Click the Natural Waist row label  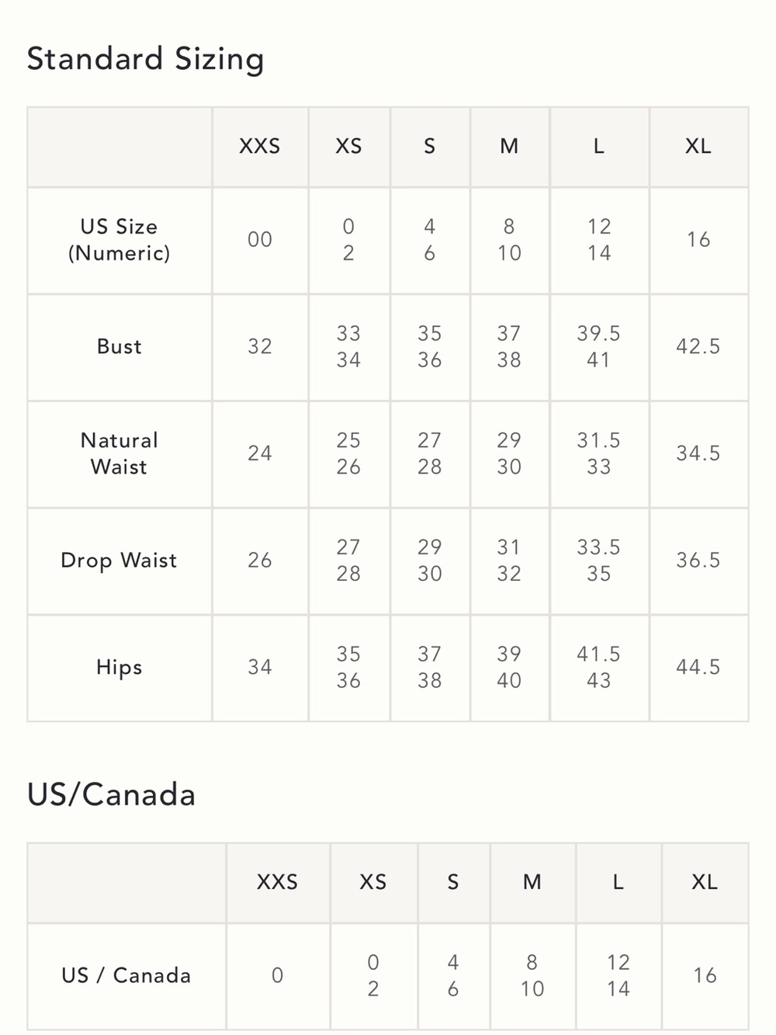pyautogui.click(x=120, y=453)
